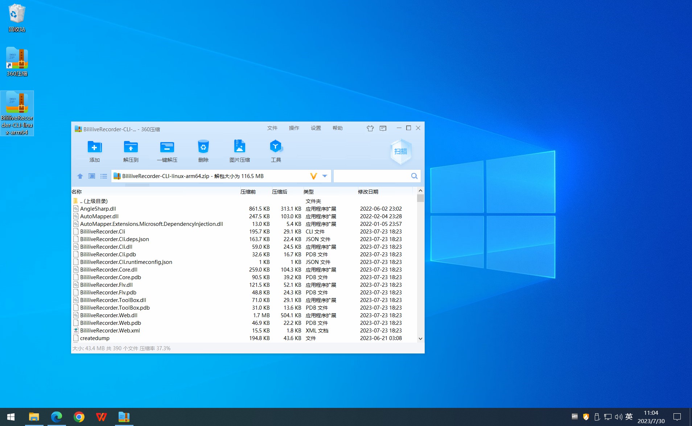The height and width of the screenshot is (426, 692).
Task: Switch to list view mode icon
Action: (104, 176)
